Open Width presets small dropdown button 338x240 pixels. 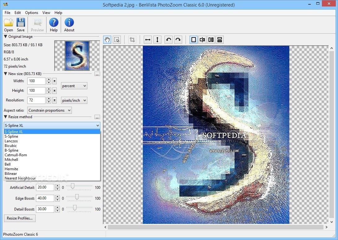click(x=55, y=81)
